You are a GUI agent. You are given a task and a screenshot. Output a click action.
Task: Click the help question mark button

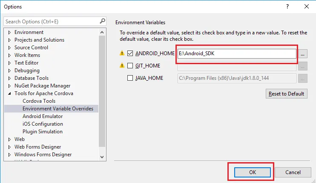tap(288, 6)
